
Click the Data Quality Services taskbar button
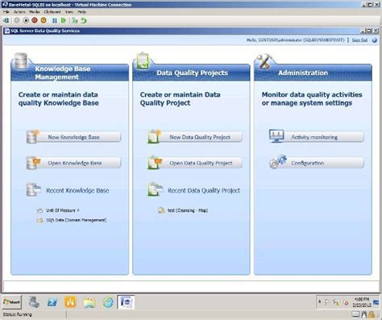(x=127, y=302)
